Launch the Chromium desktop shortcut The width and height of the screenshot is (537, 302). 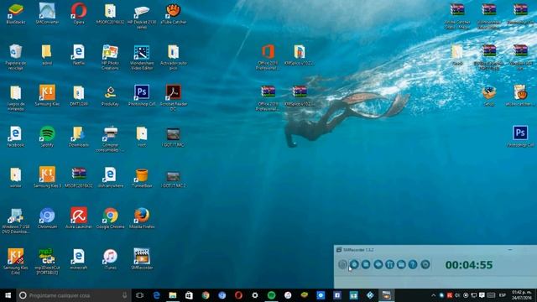[x=47, y=218]
